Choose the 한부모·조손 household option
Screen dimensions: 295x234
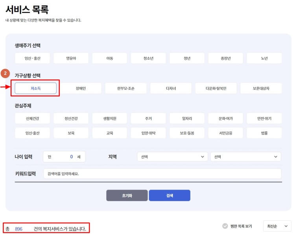tap(126, 88)
